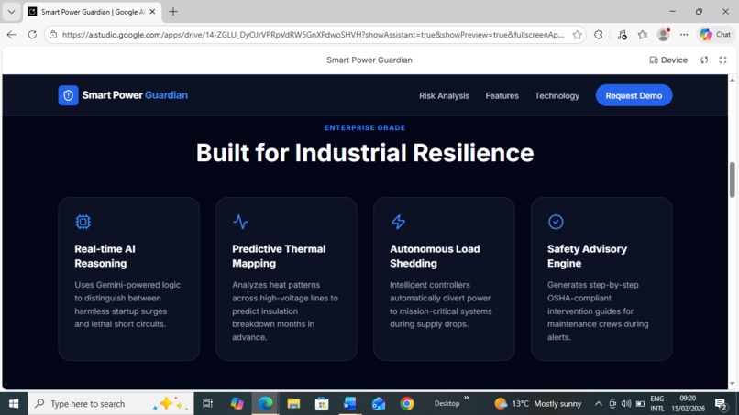Select the Safety Advisory Engine card title
The image size is (739, 415).
click(x=587, y=256)
